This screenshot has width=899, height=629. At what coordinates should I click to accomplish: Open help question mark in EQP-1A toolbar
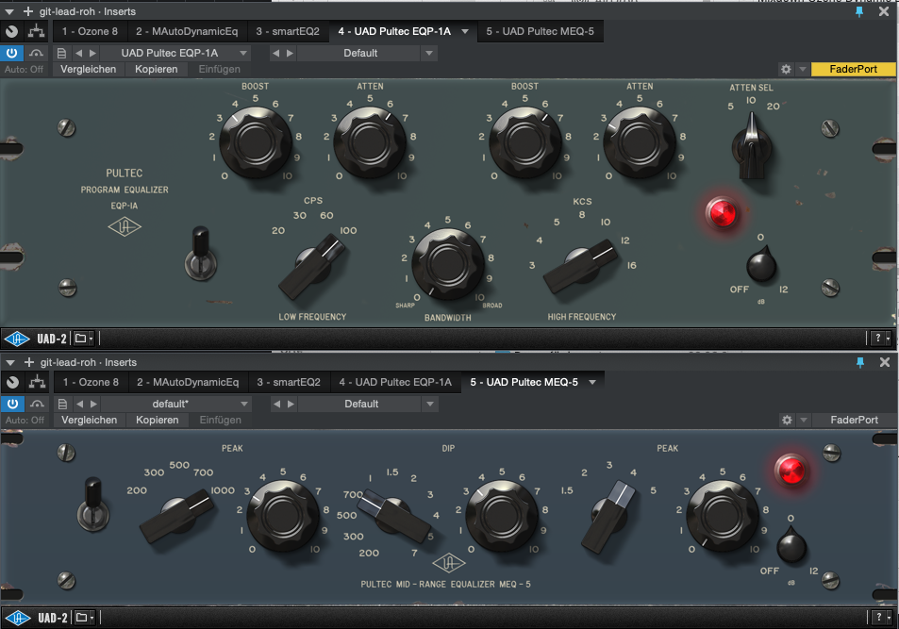click(x=880, y=339)
